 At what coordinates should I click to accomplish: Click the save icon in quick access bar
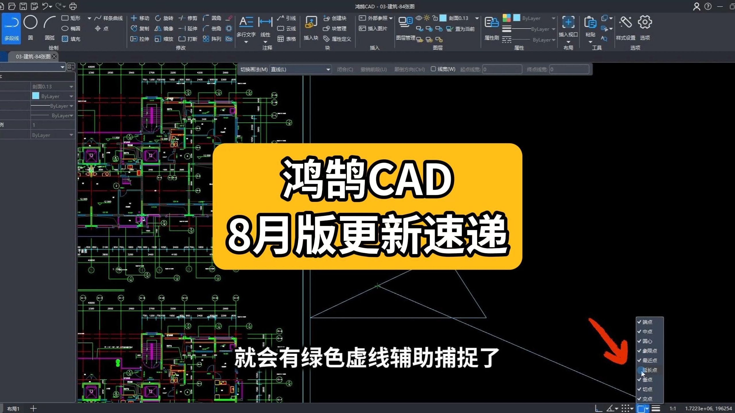pyautogui.click(x=23, y=6)
